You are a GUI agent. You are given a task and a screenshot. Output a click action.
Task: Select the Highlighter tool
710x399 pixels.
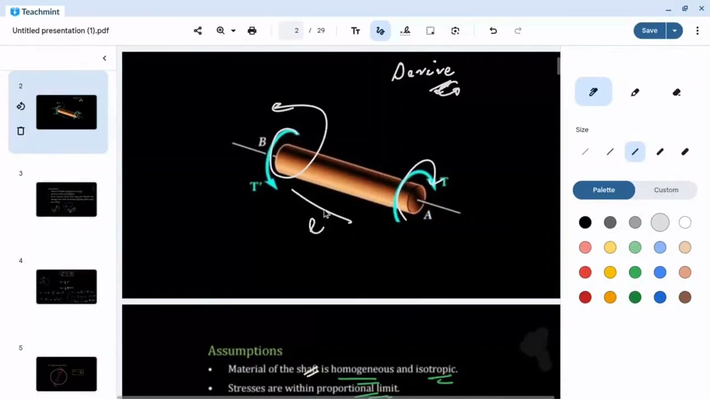coord(635,92)
